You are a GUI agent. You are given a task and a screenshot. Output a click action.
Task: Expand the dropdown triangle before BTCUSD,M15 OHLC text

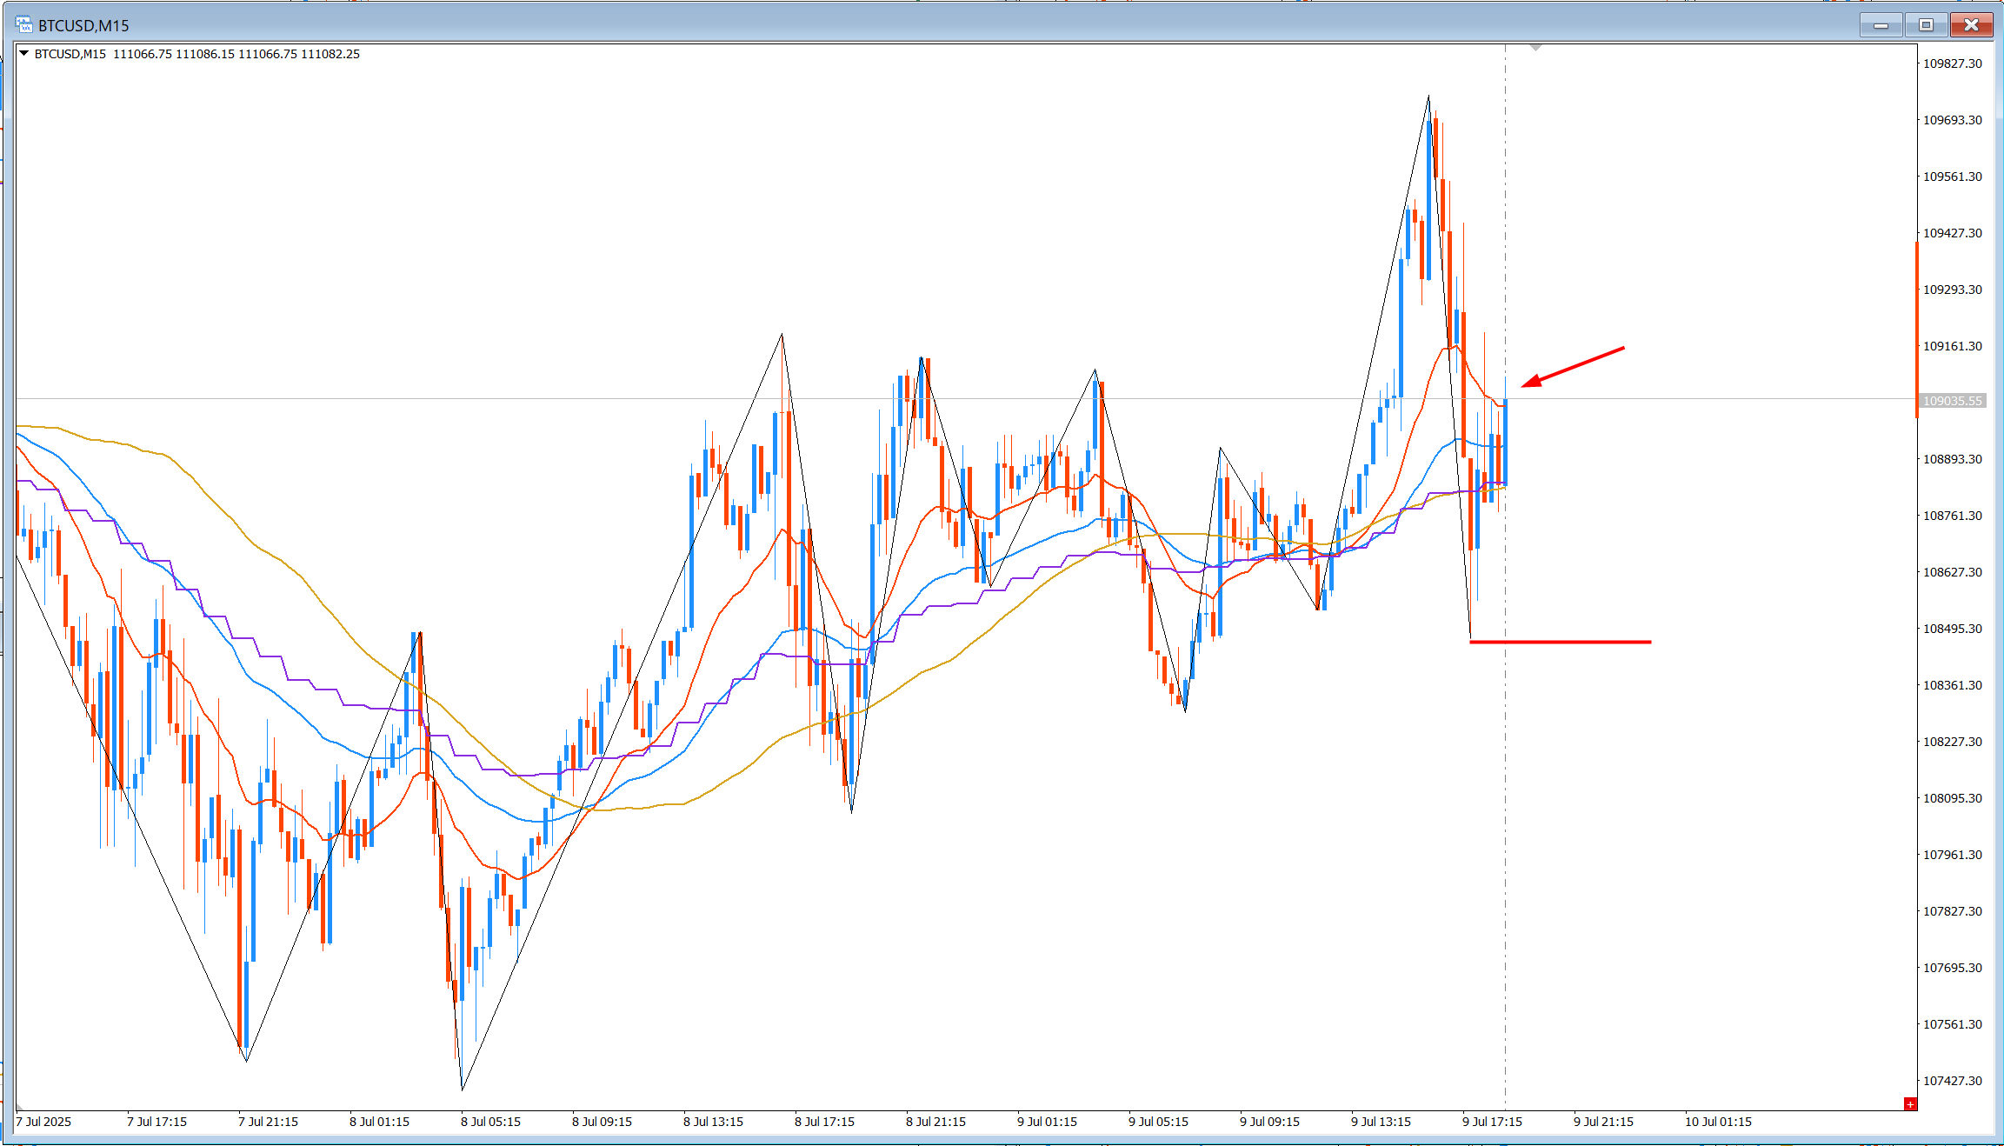click(x=24, y=54)
